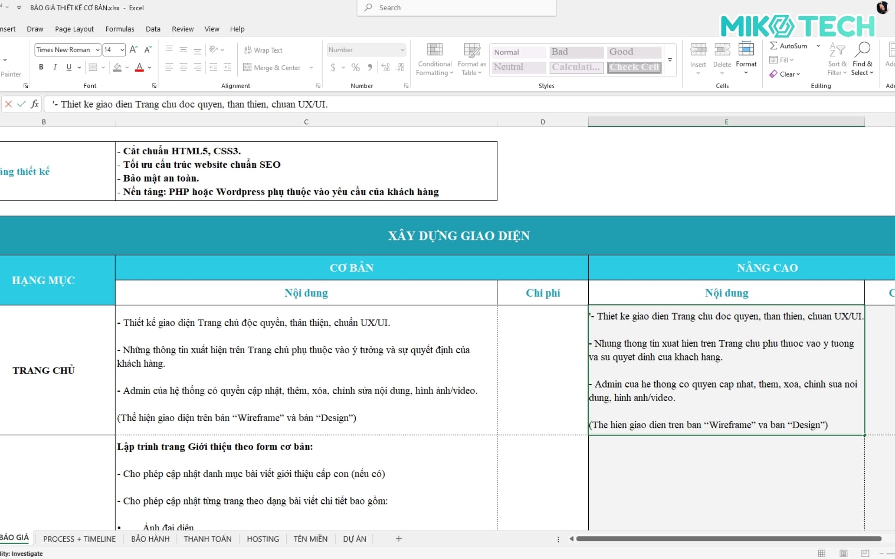The width and height of the screenshot is (895, 559).
Task: Open Insert Function dialog
Action: (x=34, y=104)
